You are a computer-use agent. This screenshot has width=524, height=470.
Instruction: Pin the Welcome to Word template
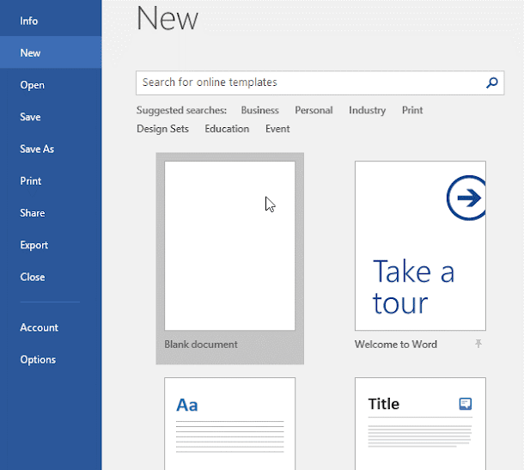478,344
